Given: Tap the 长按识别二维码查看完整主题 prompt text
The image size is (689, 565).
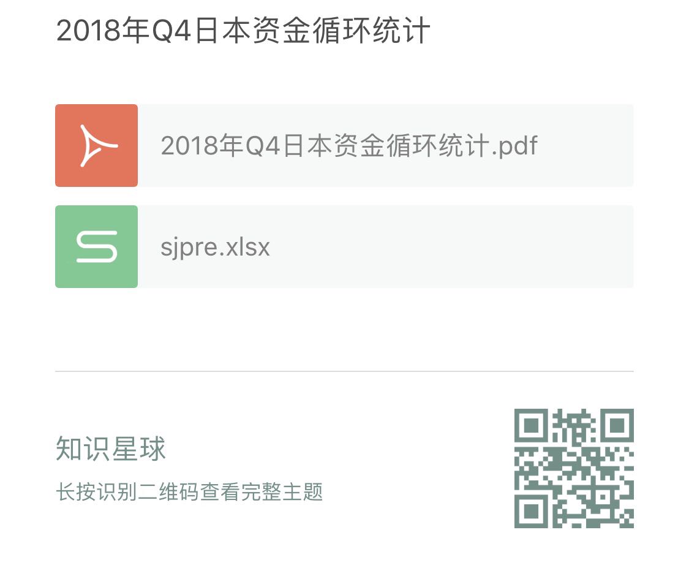Looking at the screenshot, I should click(190, 491).
